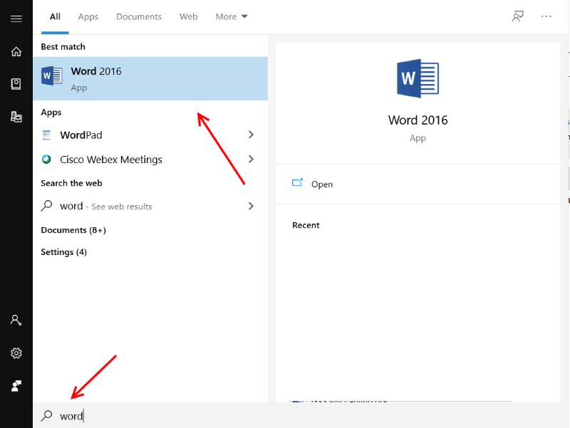Click the magnifier icon in the search box

tap(45, 416)
